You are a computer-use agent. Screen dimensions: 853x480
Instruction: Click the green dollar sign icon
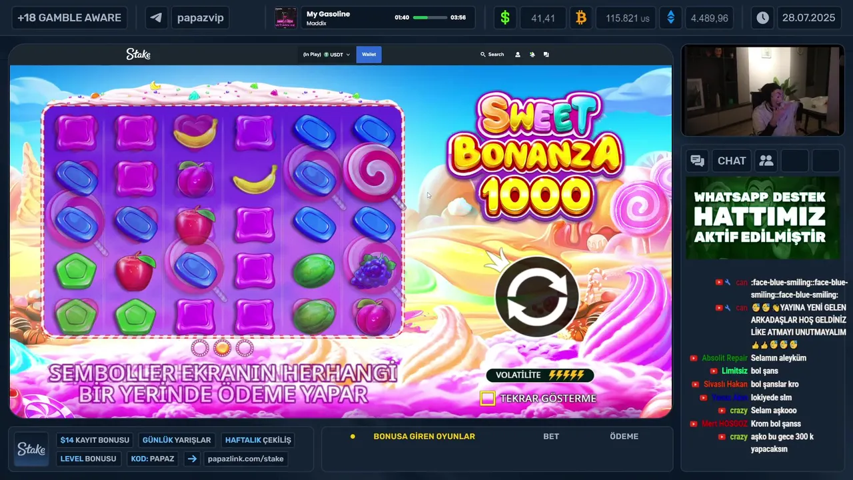coord(505,18)
